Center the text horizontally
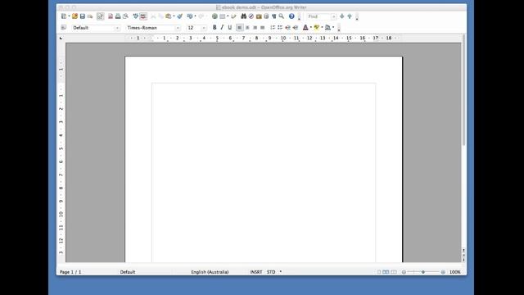 pos(247,27)
